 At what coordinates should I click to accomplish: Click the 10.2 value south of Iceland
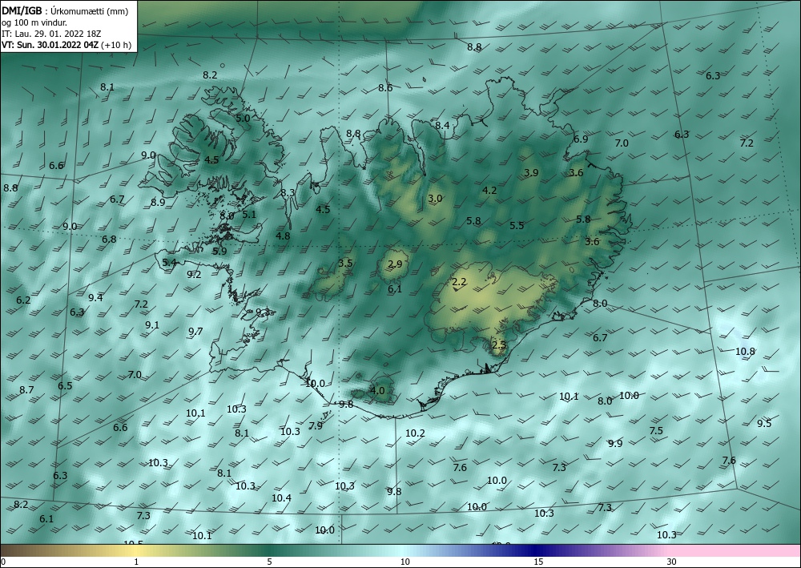click(x=415, y=433)
